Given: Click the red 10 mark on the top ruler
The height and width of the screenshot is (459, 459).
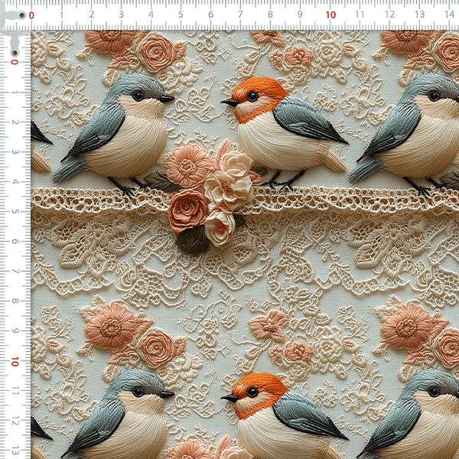Looking at the screenshot, I should coord(330,14).
